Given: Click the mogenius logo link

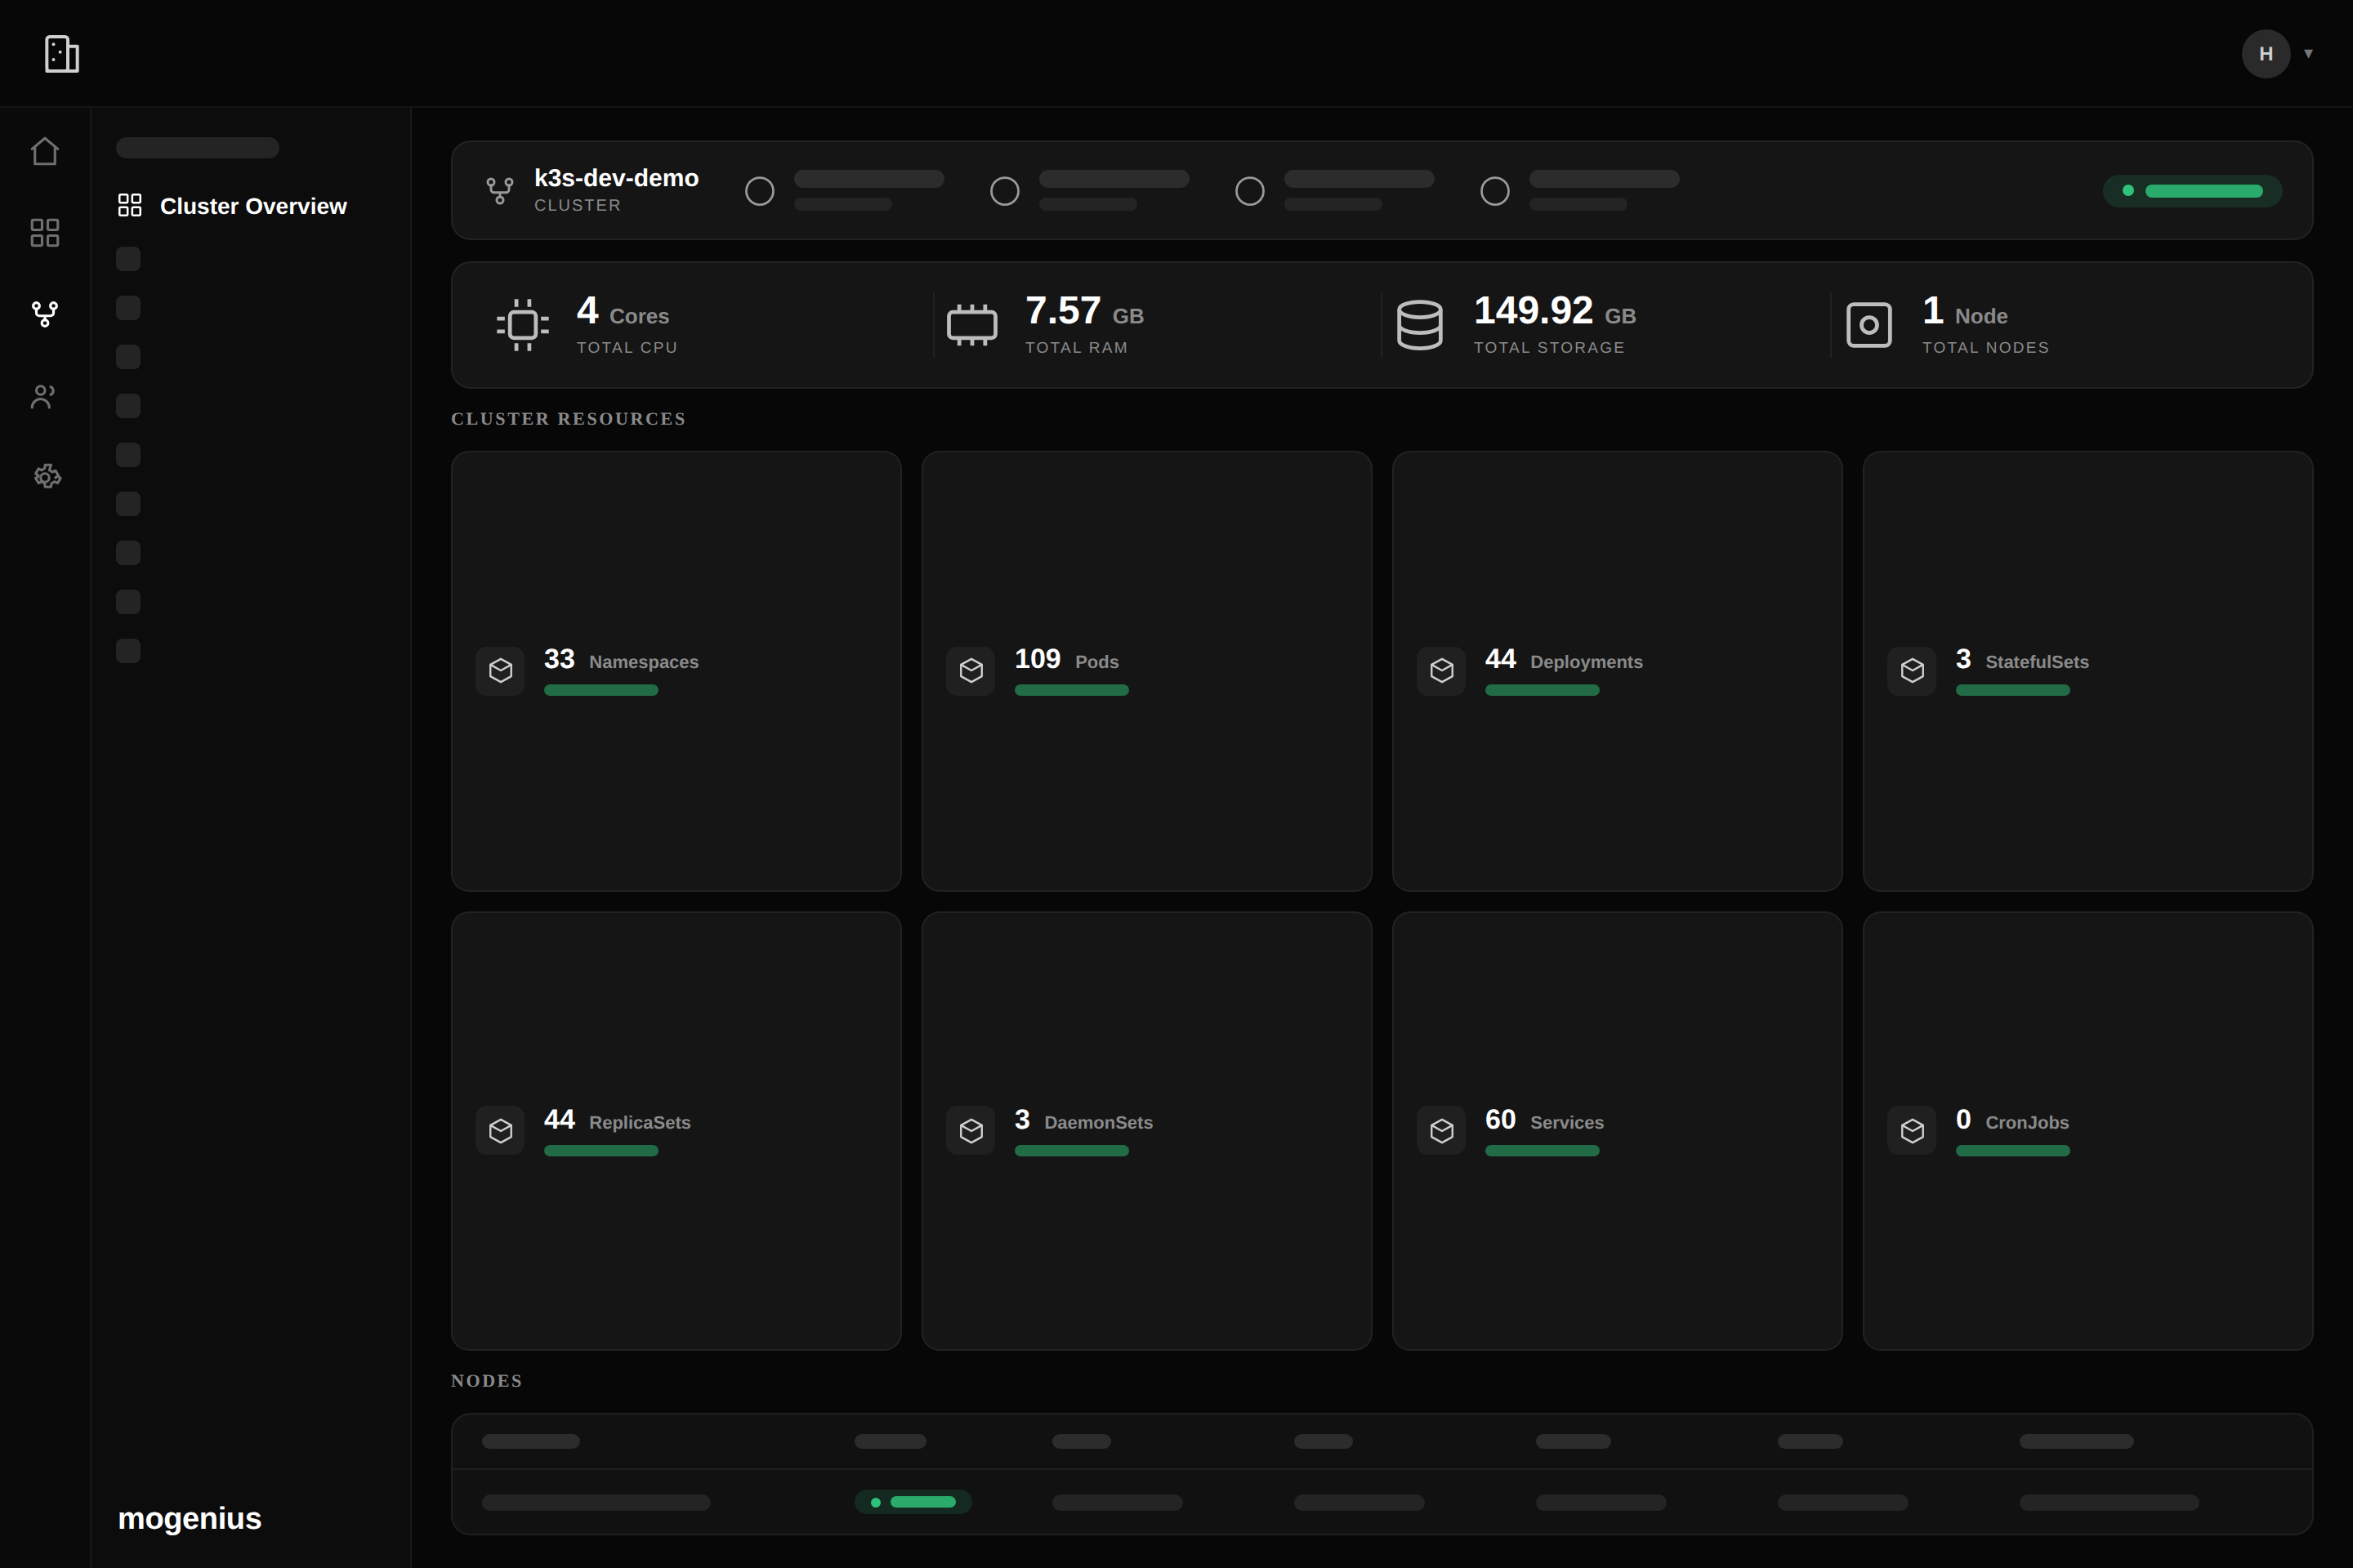Looking at the screenshot, I should pos(190,1518).
